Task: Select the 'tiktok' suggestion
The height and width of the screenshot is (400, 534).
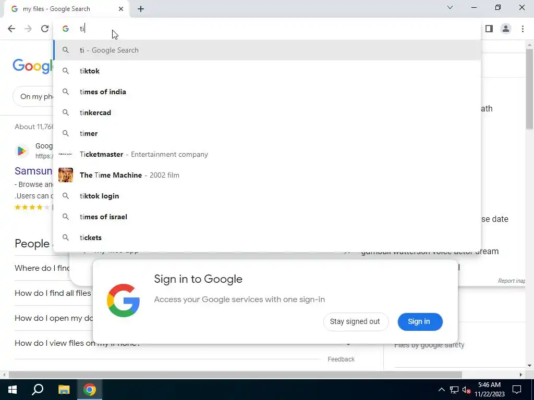Action: click(x=267, y=71)
